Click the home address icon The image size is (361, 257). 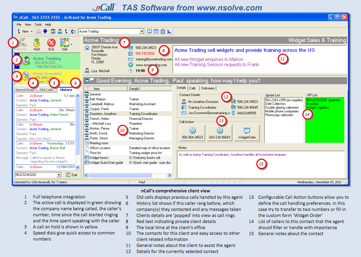click(87, 47)
